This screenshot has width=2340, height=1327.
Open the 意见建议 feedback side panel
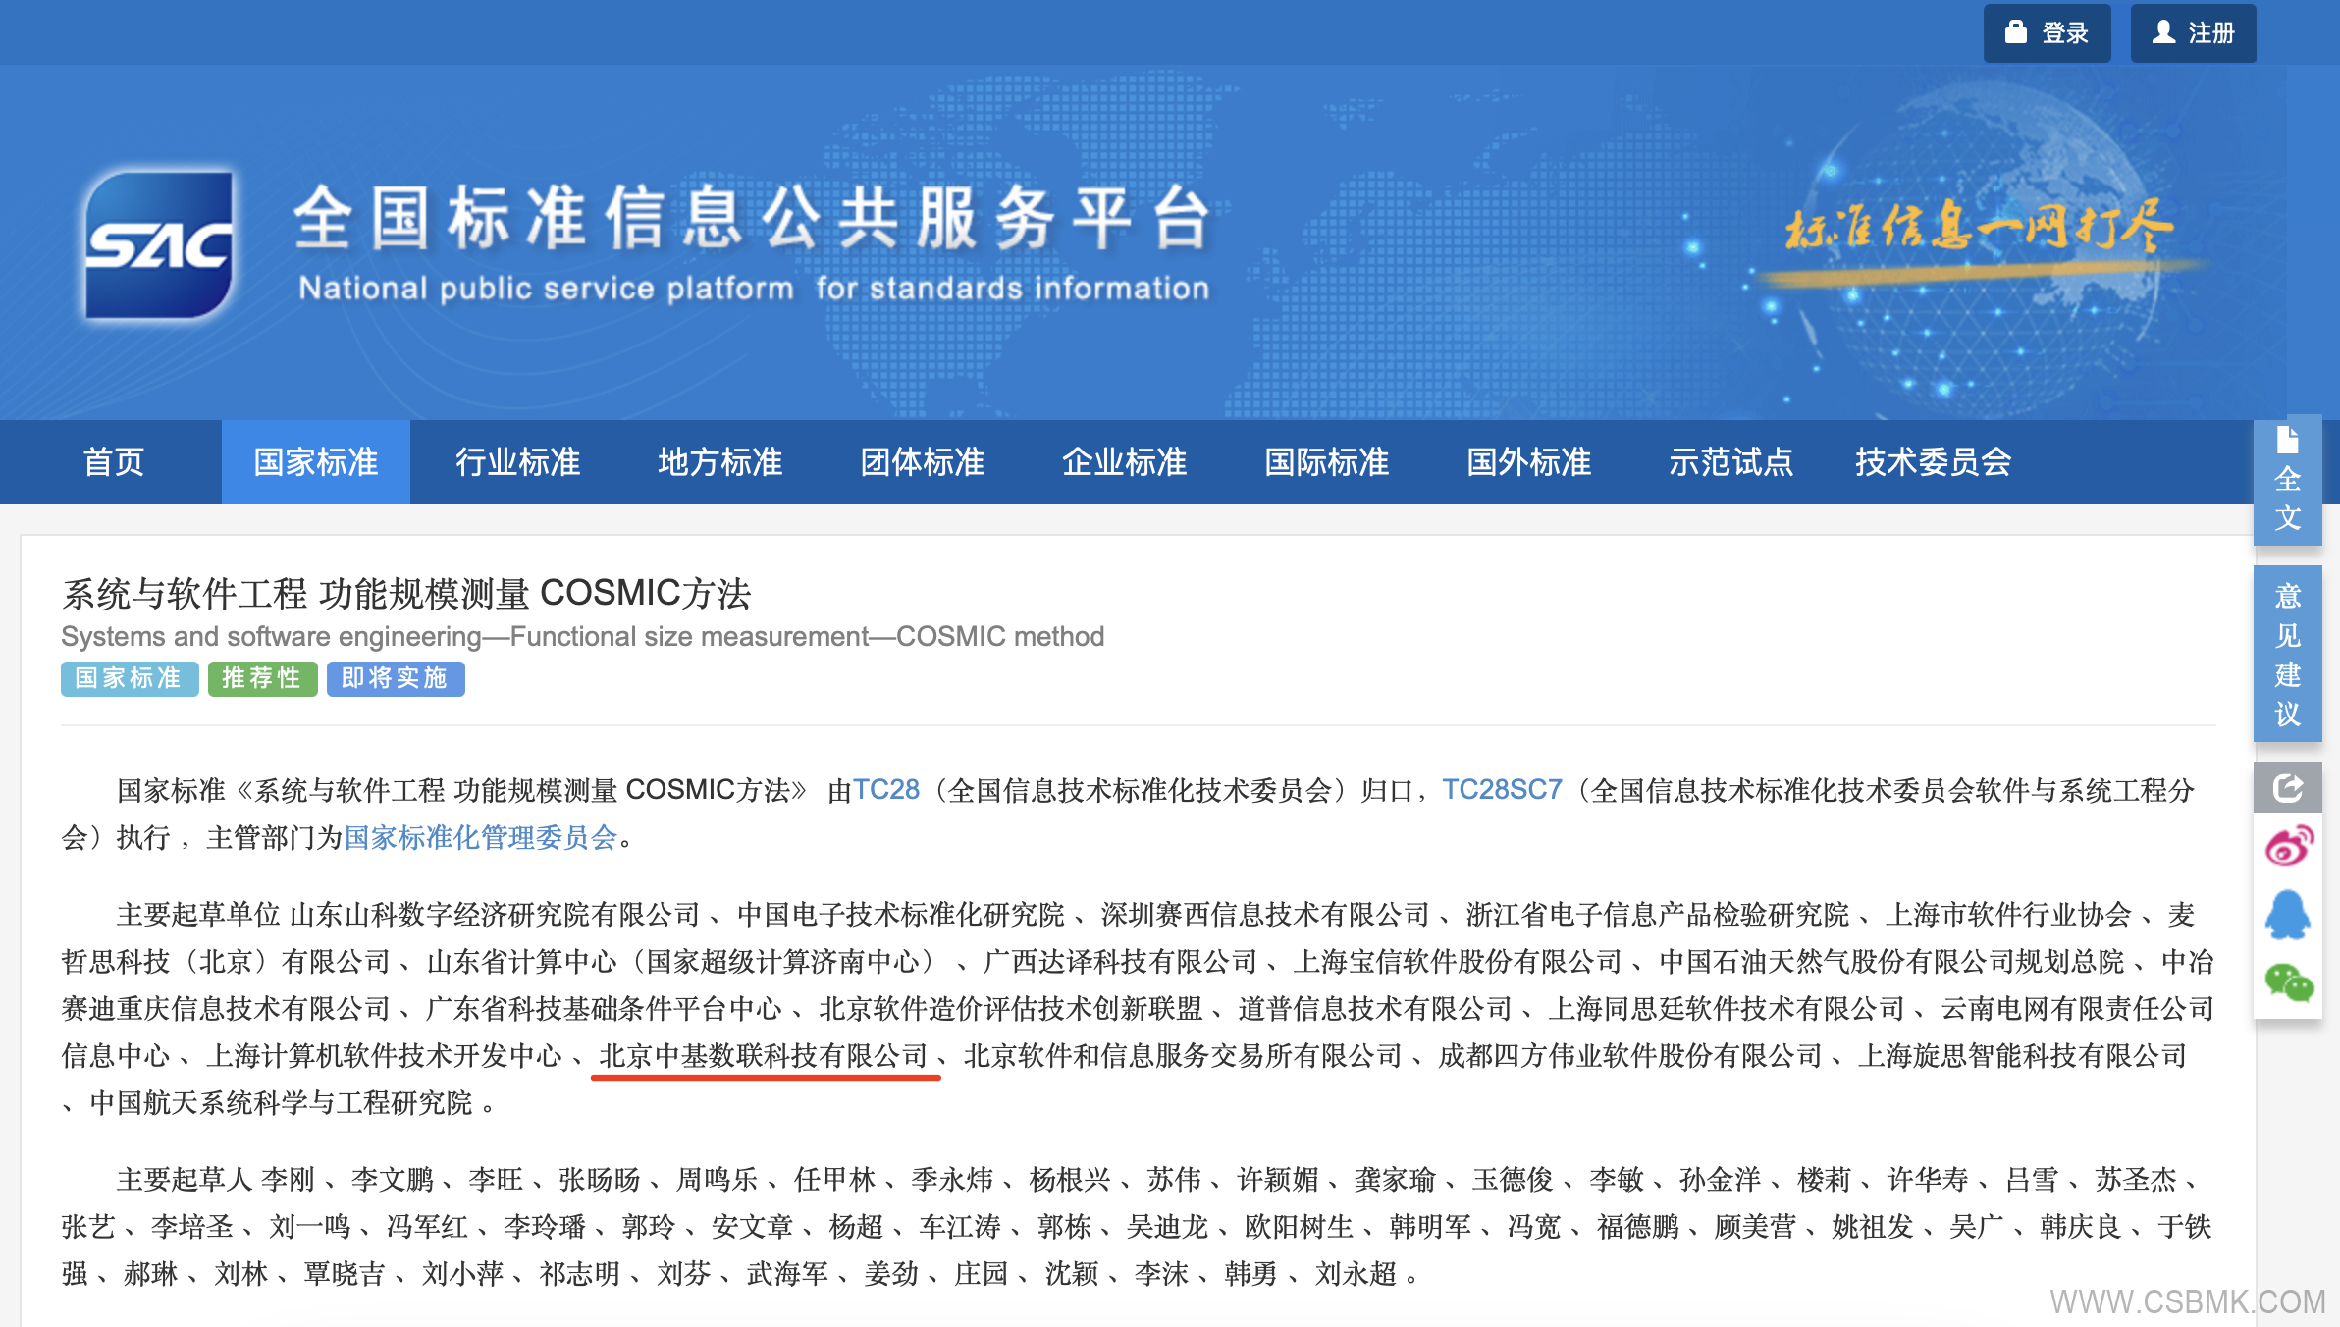[x=2288, y=654]
